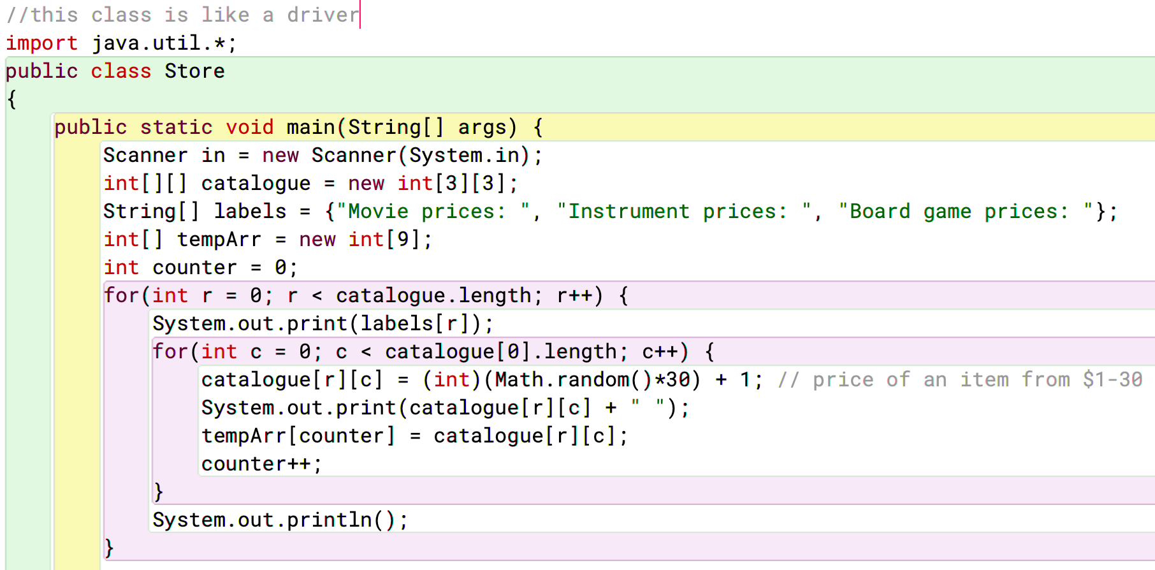The image size is (1155, 570).
Task: Click System.out.print(labels[r]) statement
Action: tap(323, 324)
